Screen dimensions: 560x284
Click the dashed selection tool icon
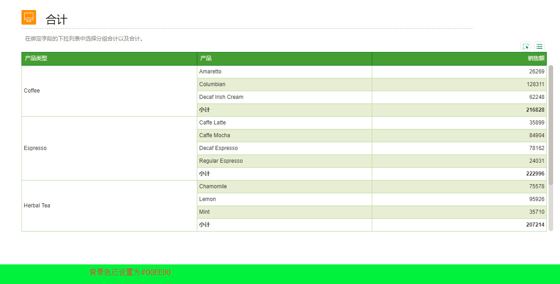526,46
